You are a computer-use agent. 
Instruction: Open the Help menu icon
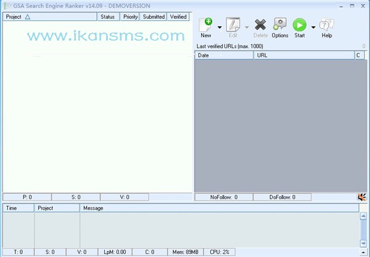[327, 28]
